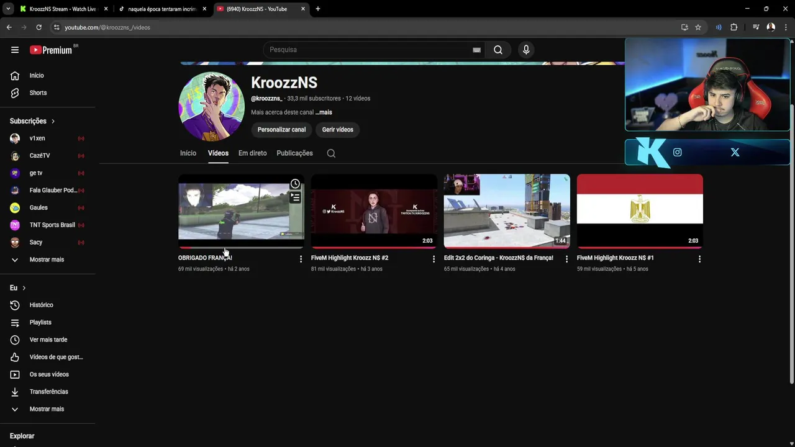Open the X icon on overlay
Screen dimensions: 795x447
(735, 152)
